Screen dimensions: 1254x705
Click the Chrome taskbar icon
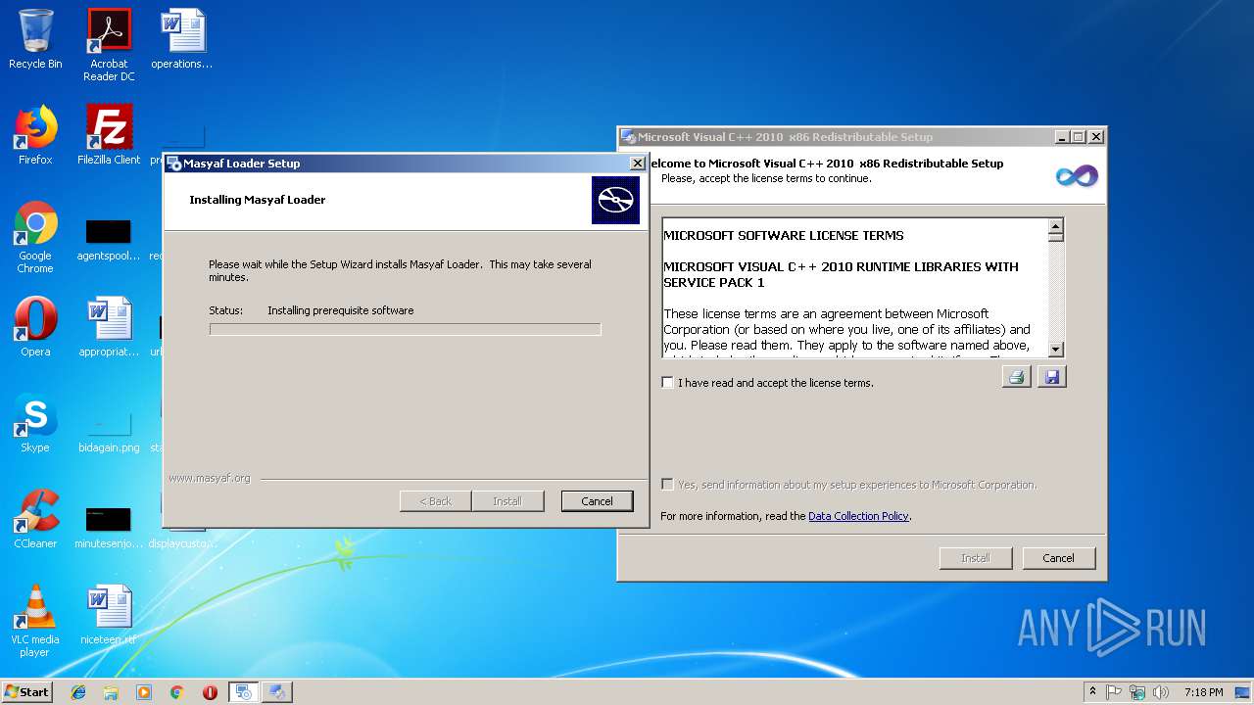point(177,692)
